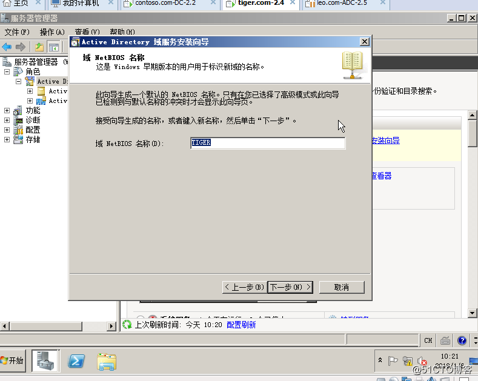This screenshot has width=478, height=381.
Task: Click the network warning tray icon
Action: click(x=408, y=361)
